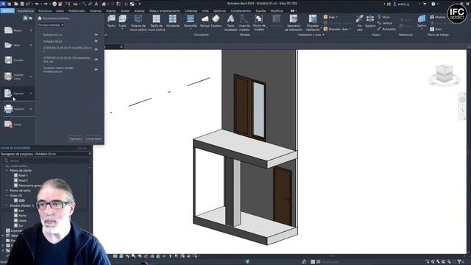Screen dimensions: 471x265
Task: Pick the Línea de modelo tool
Action: point(244,23)
